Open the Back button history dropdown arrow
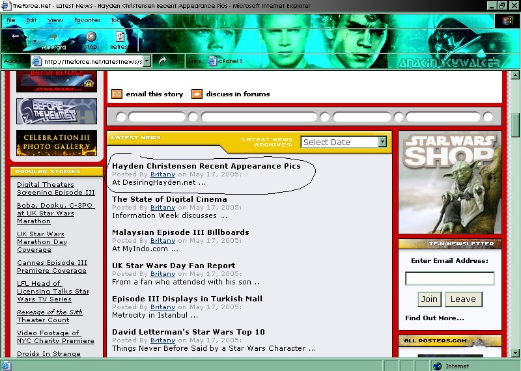Image resolution: width=521 pixels, height=371 pixels. tap(35, 41)
